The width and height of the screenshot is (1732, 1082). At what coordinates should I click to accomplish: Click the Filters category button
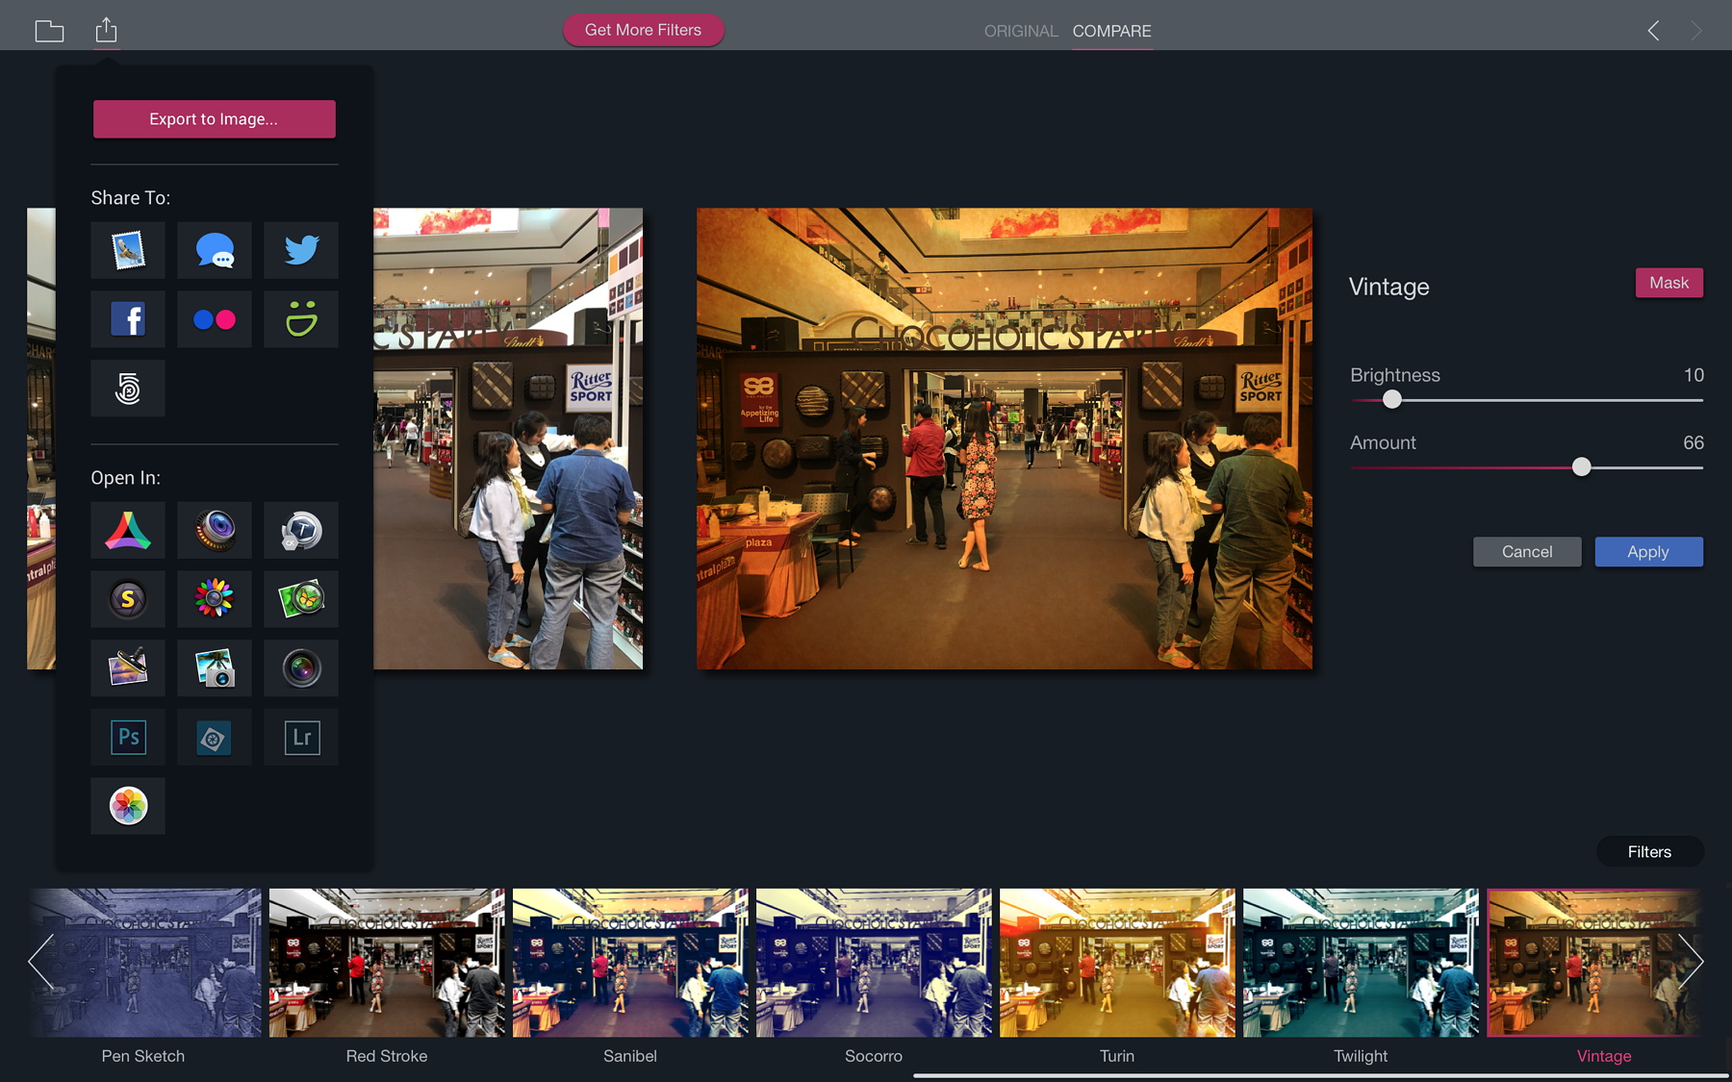pos(1649,852)
